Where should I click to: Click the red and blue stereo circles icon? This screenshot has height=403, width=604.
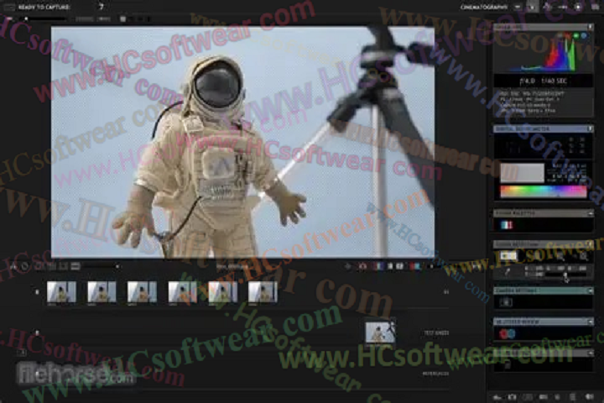pyautogui.click(x=507, y=333)
